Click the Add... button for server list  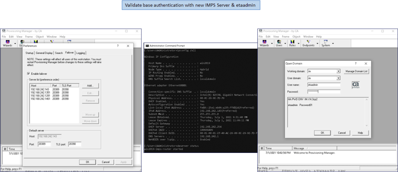pyautogui.click(x=90, y=85)
